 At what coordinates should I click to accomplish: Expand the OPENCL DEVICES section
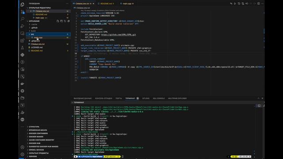coord(48,150)
